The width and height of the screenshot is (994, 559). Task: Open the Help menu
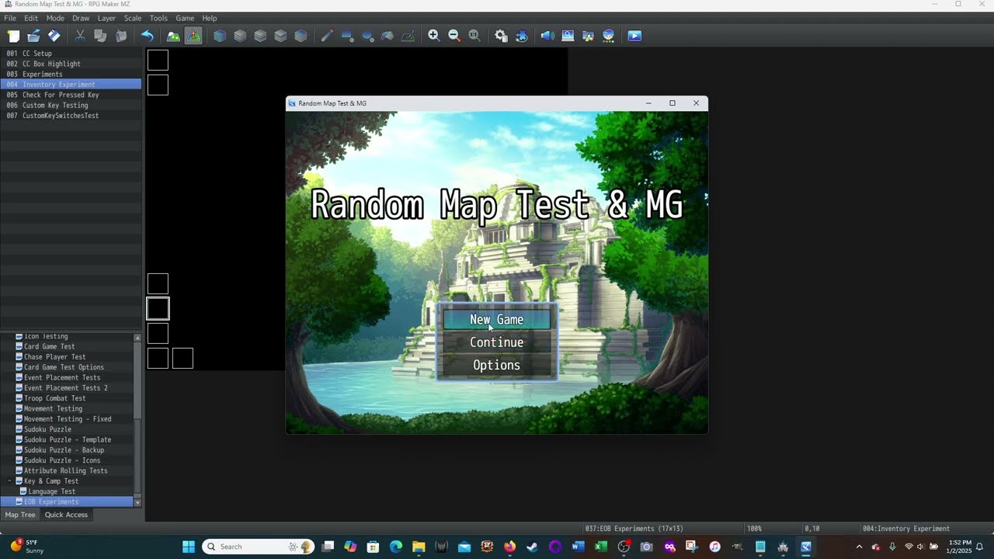pyautogui.click(x=210, y=18)
